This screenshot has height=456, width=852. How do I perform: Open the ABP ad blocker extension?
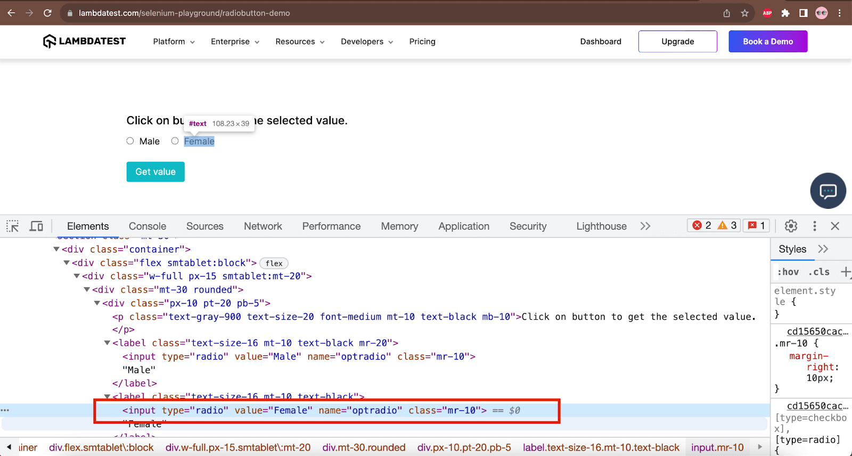point(767,13)
